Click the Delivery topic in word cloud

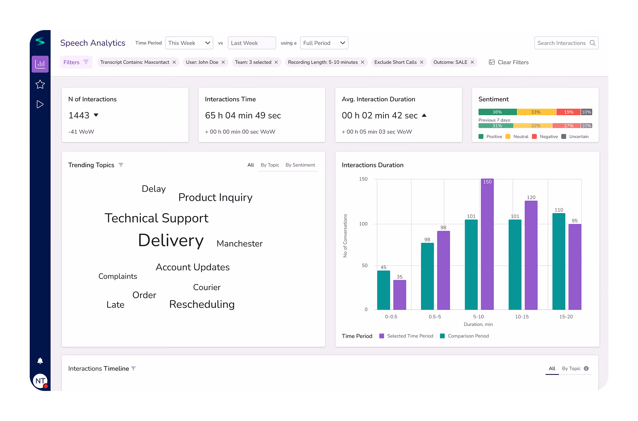171,241
